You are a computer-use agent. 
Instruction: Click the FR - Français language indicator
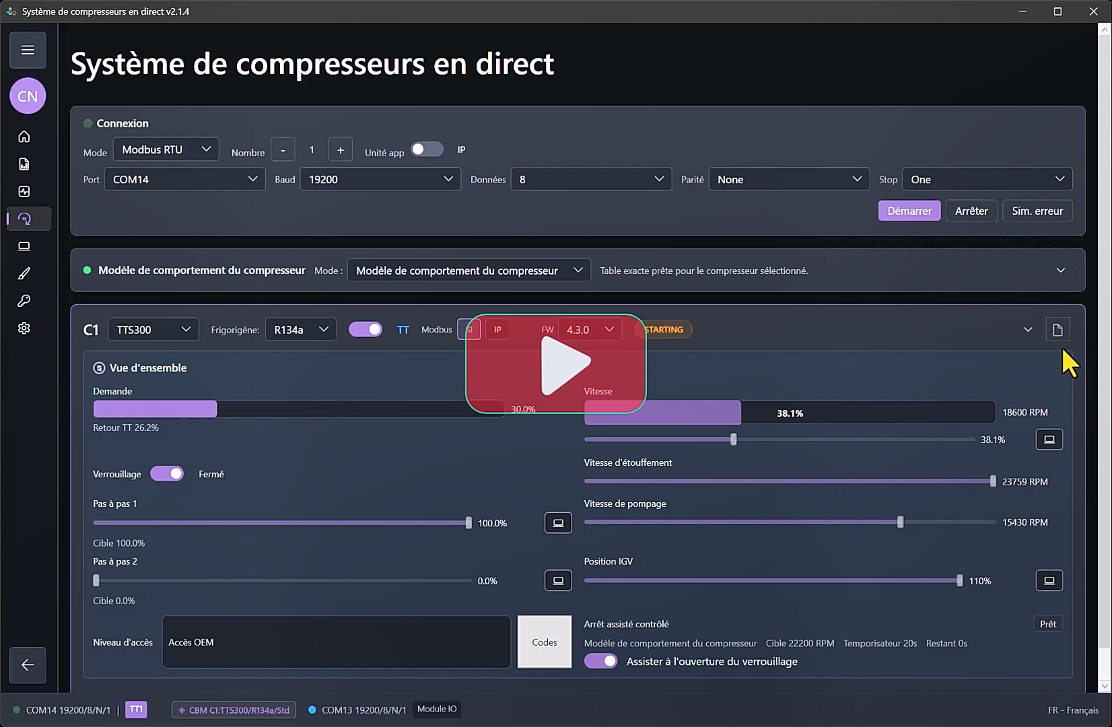click(1073, 710)
